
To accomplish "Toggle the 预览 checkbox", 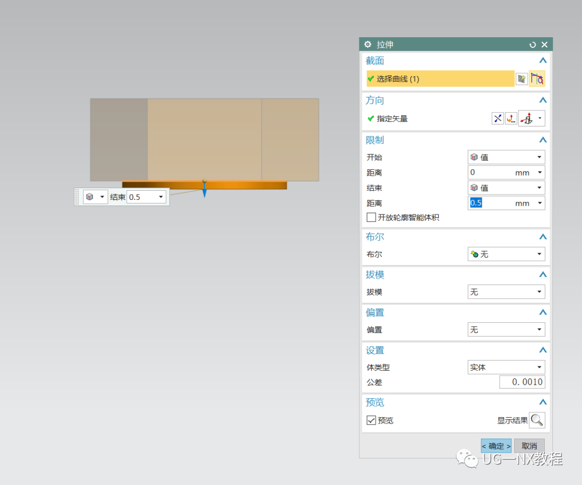I will [371, 420].
